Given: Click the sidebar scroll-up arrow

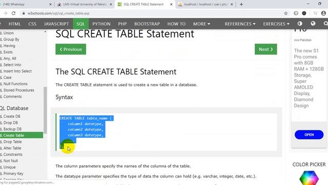Looking at the screenshot, I should point(45,32).
